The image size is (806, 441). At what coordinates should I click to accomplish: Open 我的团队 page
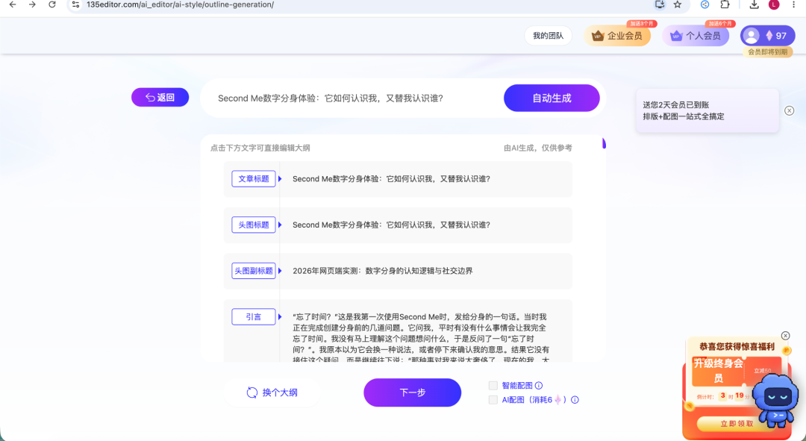(548, 36)
